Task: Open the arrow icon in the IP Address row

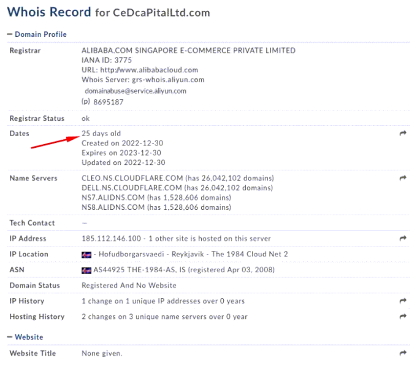Action: click(x=403, y=239)
